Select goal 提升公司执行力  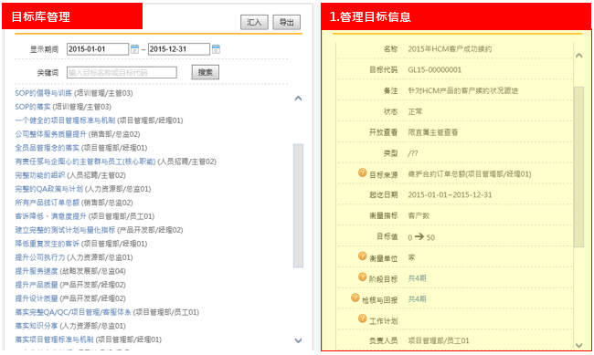pos(40,257)
